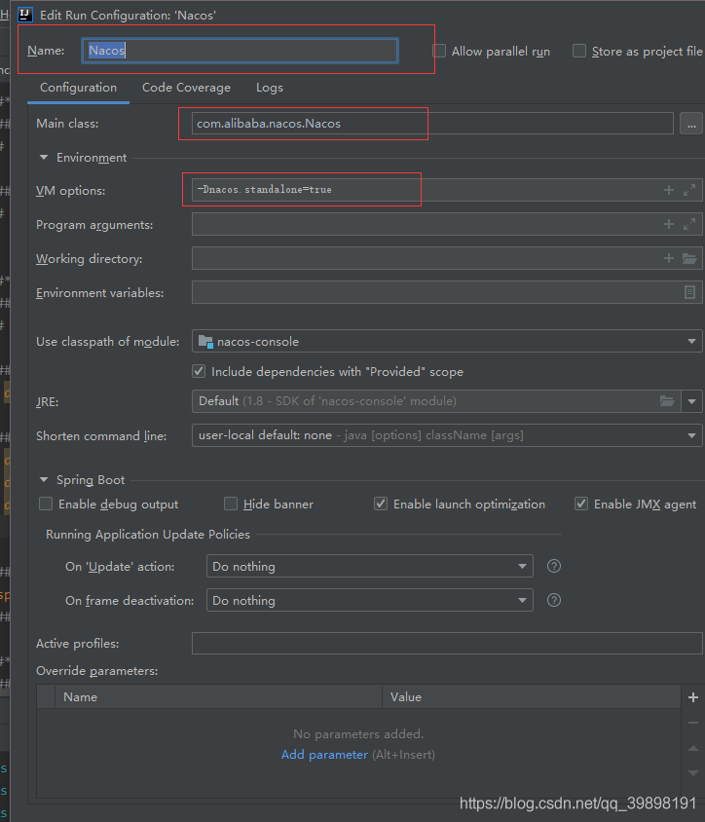
Task: Check Store as project file
Action: pyautogui.click(x=579, y=51)
